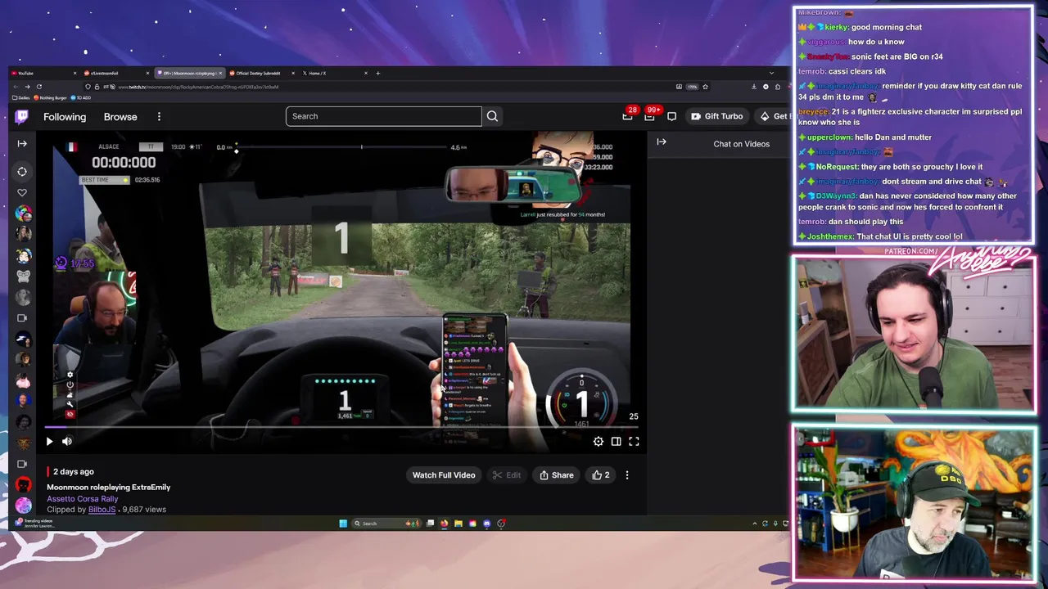Open the Dailies bookmarks folder
Viewport: 1048px width, 589px height.
coord(21,97)
